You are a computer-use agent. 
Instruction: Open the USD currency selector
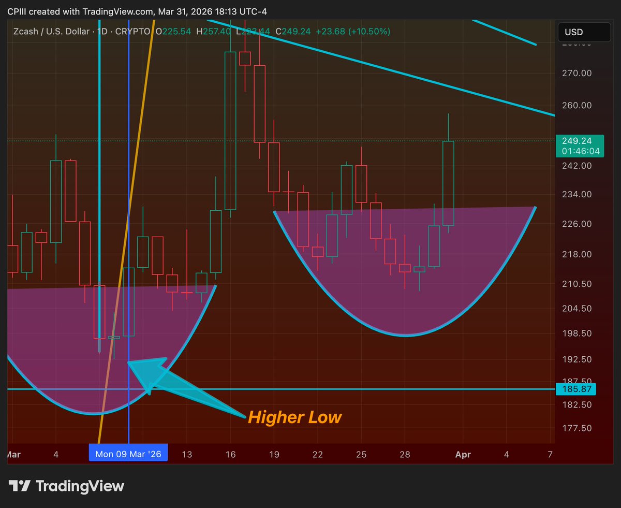pyautogui.click(x=584, y=32)
